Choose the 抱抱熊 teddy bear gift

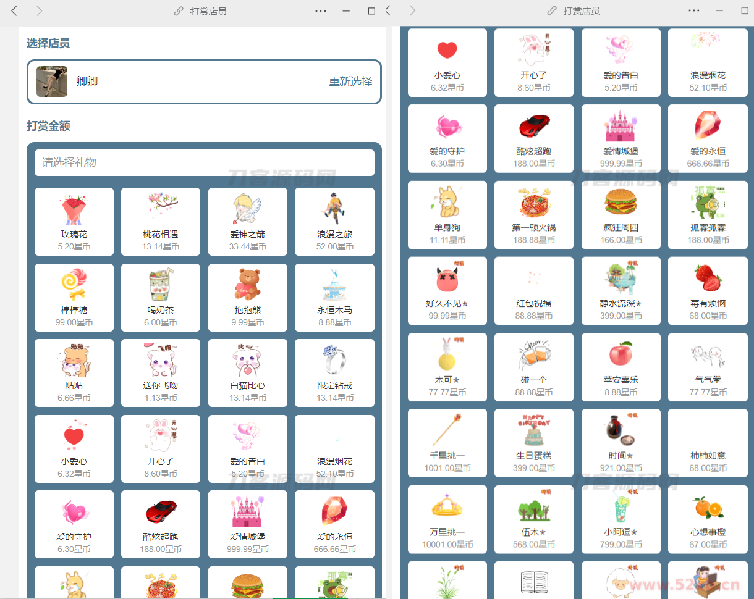pyautogui.click(x=247, y=297)
